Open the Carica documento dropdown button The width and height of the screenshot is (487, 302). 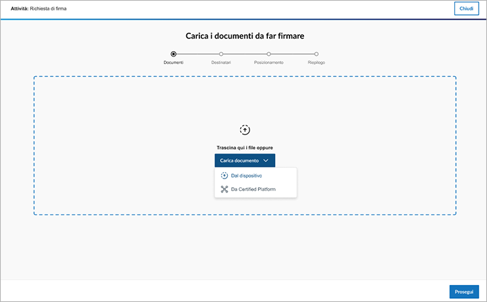pos(245,160)
